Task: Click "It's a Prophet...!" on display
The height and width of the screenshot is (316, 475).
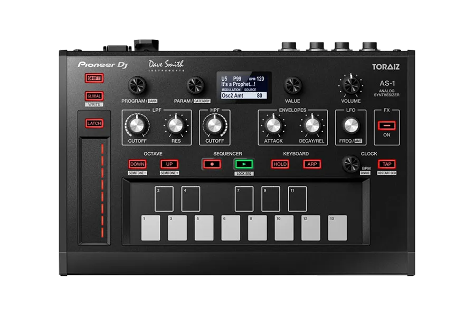Action: [x=238, y=84]
